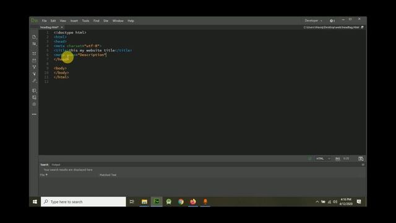Screen dimensions: 396x223
Task: Close the headtag.html document tab
Action: point(62,27)
